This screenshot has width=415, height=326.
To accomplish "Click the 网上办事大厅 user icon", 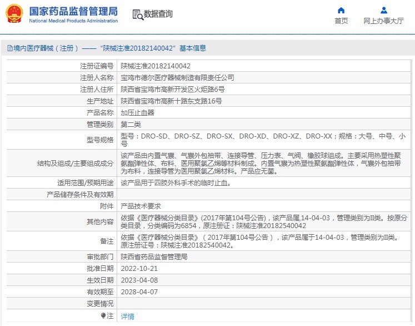I will (384, 11).
